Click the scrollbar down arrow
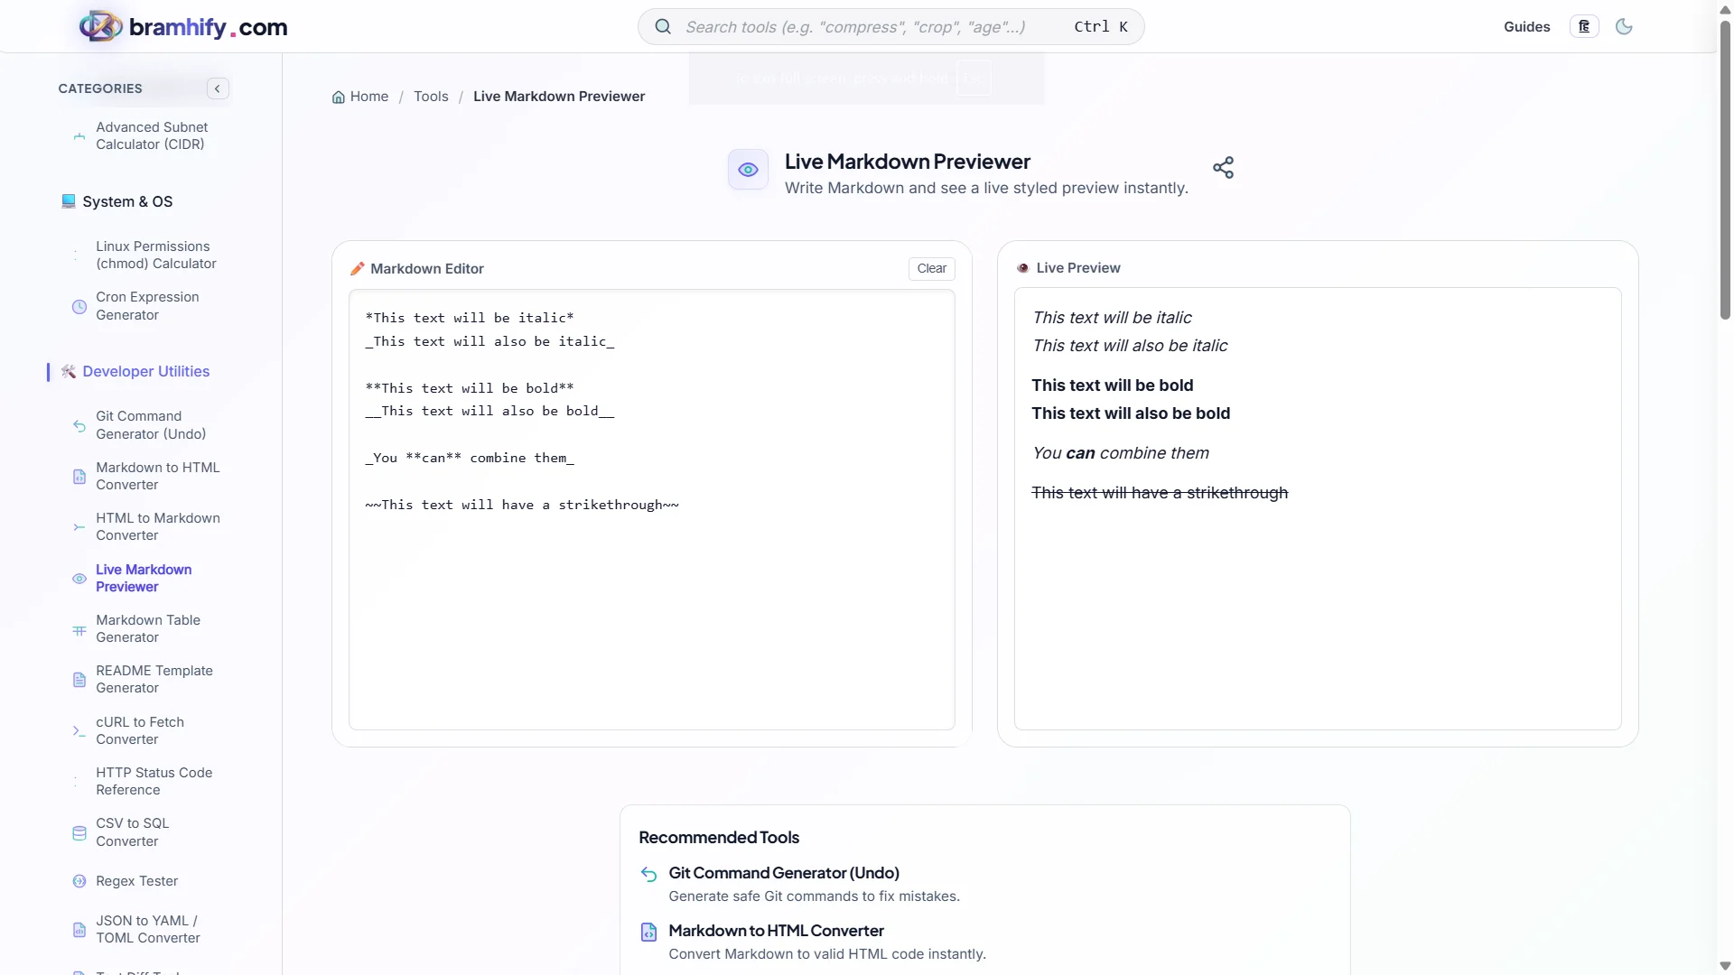1734x975 pixels. tap(1725, 966)
